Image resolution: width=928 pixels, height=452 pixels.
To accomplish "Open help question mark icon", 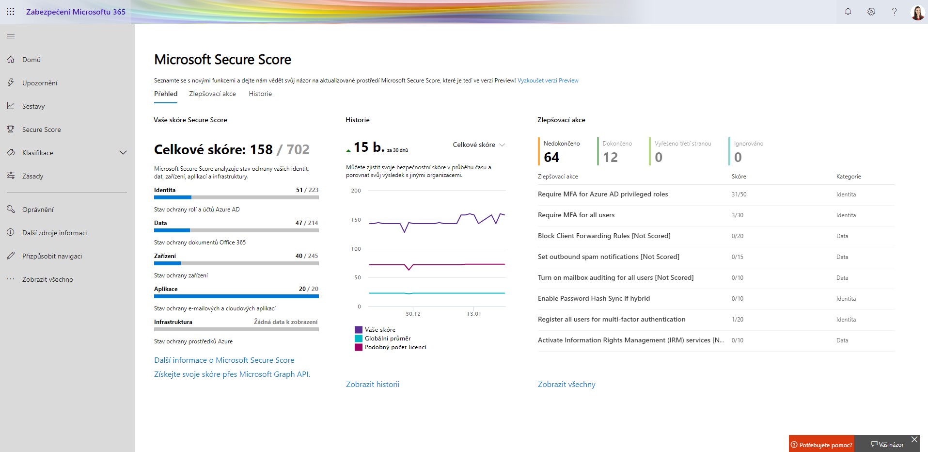I will click(895, 12).
